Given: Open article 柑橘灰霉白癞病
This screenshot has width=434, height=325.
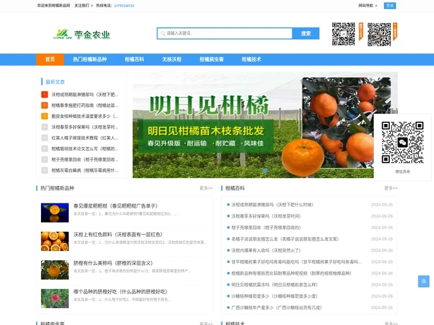Looking at the screenshot, I should 85,170.
